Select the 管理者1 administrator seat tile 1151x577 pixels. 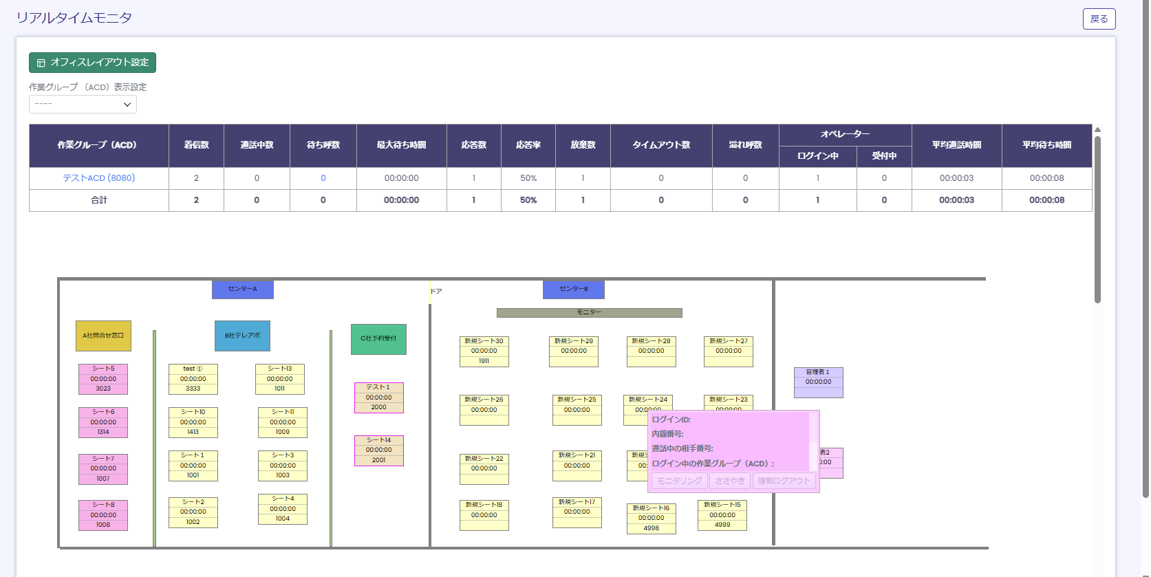[818, 382]
